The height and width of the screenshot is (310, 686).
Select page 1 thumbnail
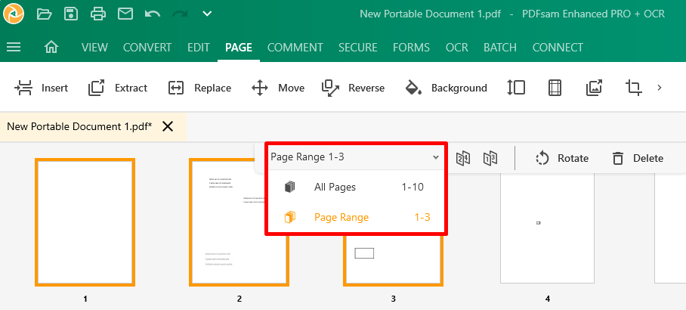(85, 222)
